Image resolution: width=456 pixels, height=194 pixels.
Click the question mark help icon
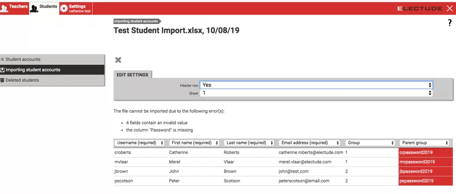[x=450, y=23]
